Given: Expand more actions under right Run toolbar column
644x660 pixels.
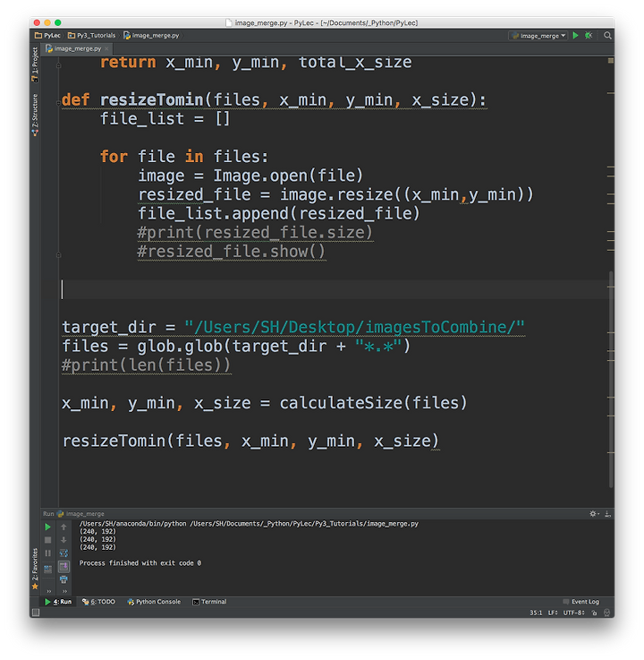Looking at the screenshot, I should [64, 591].
